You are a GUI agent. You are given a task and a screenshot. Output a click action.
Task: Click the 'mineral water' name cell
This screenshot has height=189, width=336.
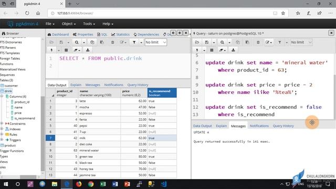(x=99, y=151)
